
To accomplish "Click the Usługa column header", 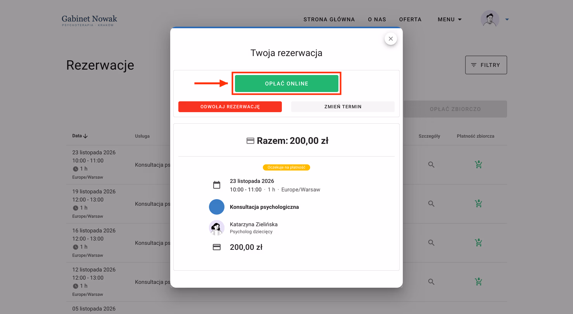I will (142, 136).
